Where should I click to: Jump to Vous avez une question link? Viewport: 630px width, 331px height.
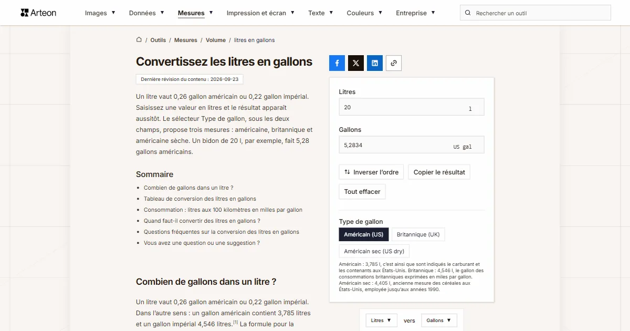(202, 243)
